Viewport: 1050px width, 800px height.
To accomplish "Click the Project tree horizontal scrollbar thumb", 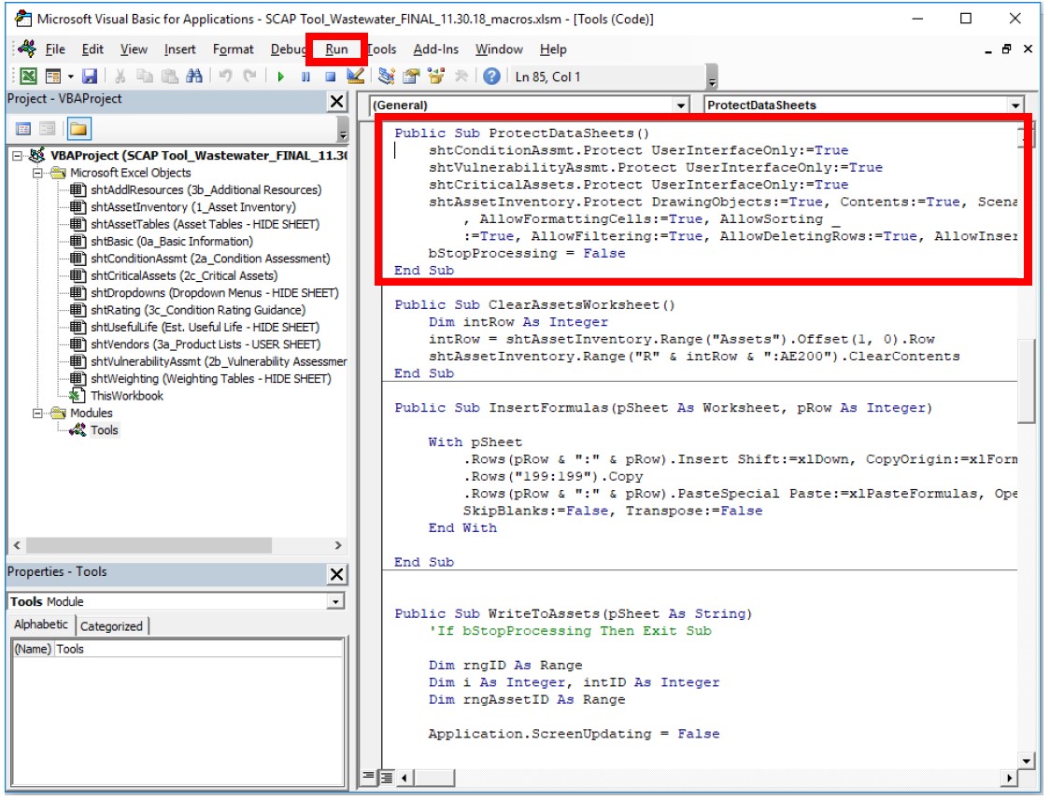I will tap(149, 546).
